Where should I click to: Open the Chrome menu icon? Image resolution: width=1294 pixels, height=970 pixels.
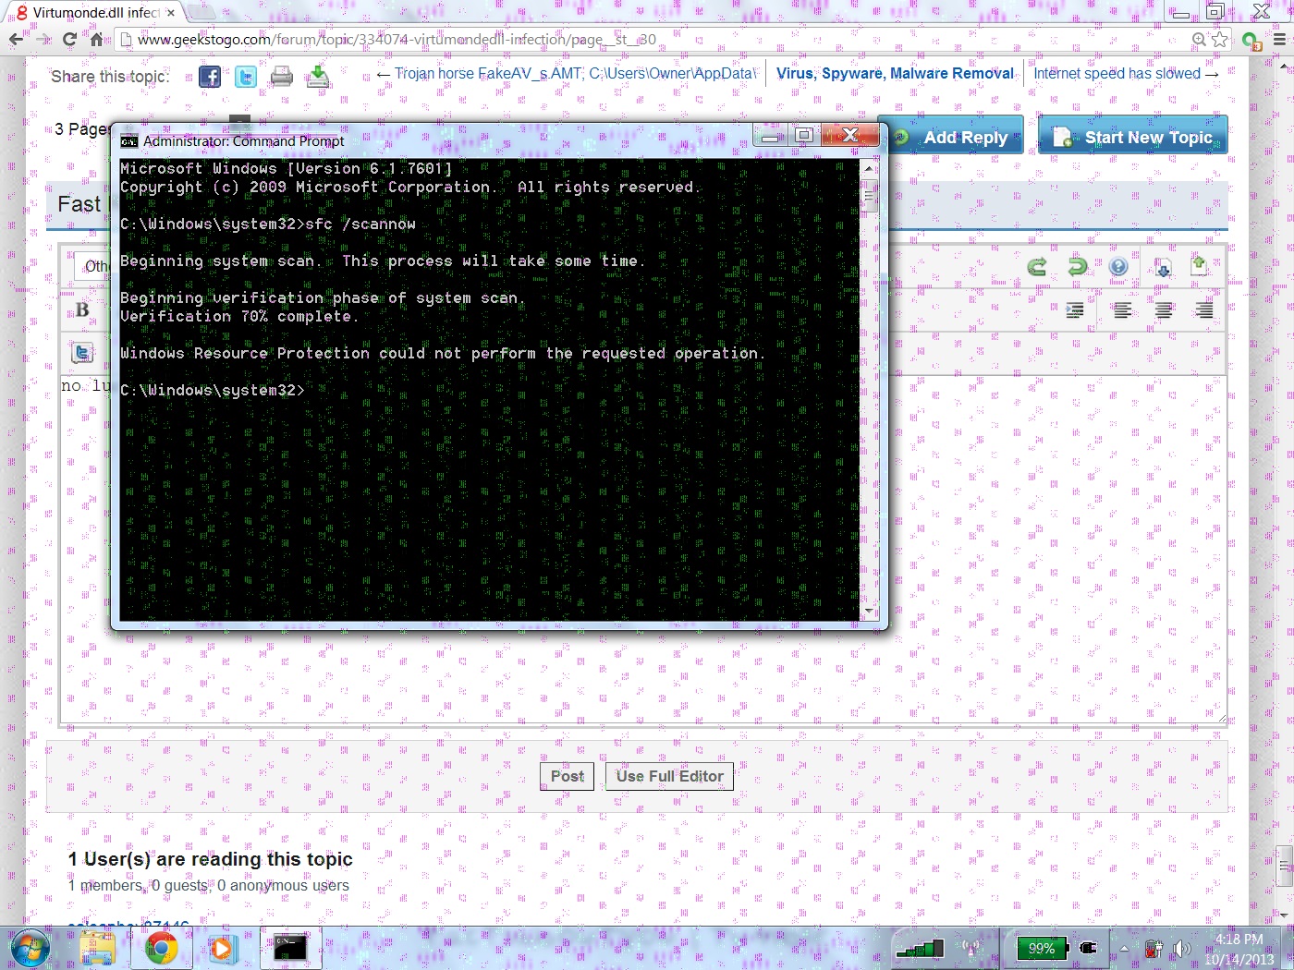(x=1279, y=40)
